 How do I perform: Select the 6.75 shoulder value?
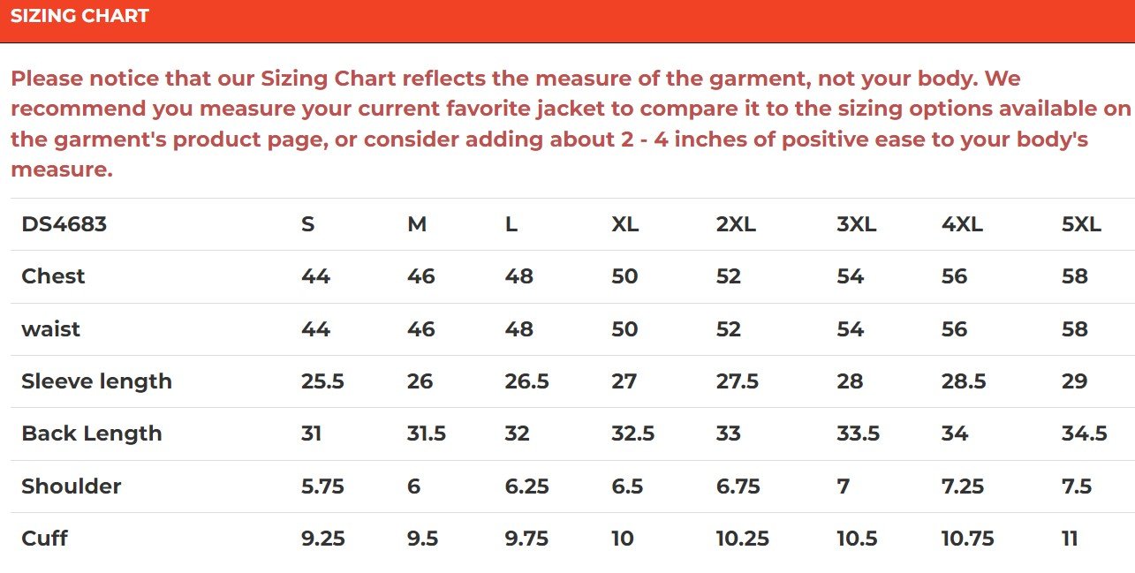(738, 486)
